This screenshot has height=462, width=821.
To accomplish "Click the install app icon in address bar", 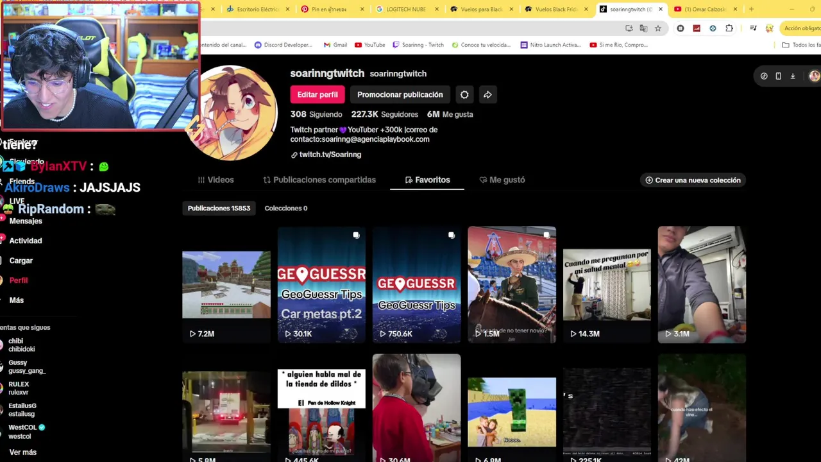I will tap(629, 28).
